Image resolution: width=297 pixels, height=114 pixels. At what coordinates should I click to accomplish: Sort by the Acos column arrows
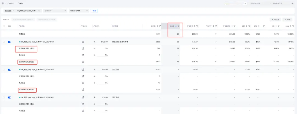click(291, 26)
